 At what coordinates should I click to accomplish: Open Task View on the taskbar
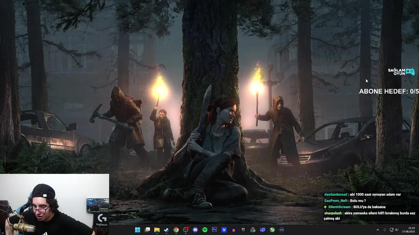147,230
